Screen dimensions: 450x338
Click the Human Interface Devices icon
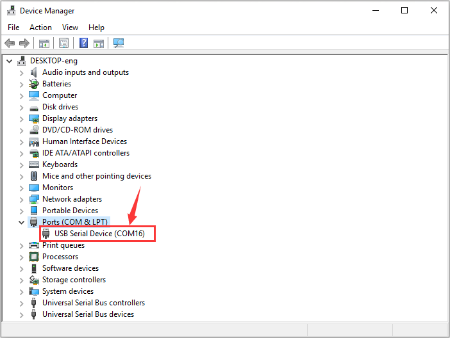(x=34, y=141)
